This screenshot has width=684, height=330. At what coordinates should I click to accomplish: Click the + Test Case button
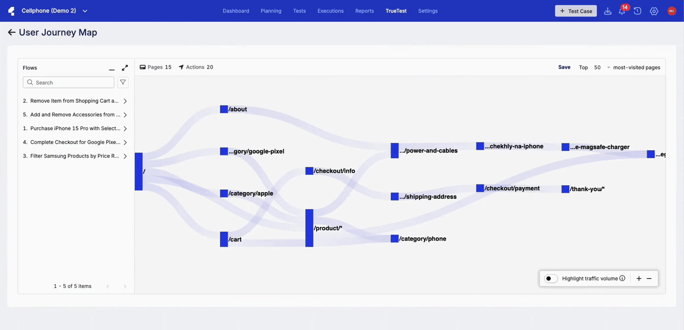576,11
